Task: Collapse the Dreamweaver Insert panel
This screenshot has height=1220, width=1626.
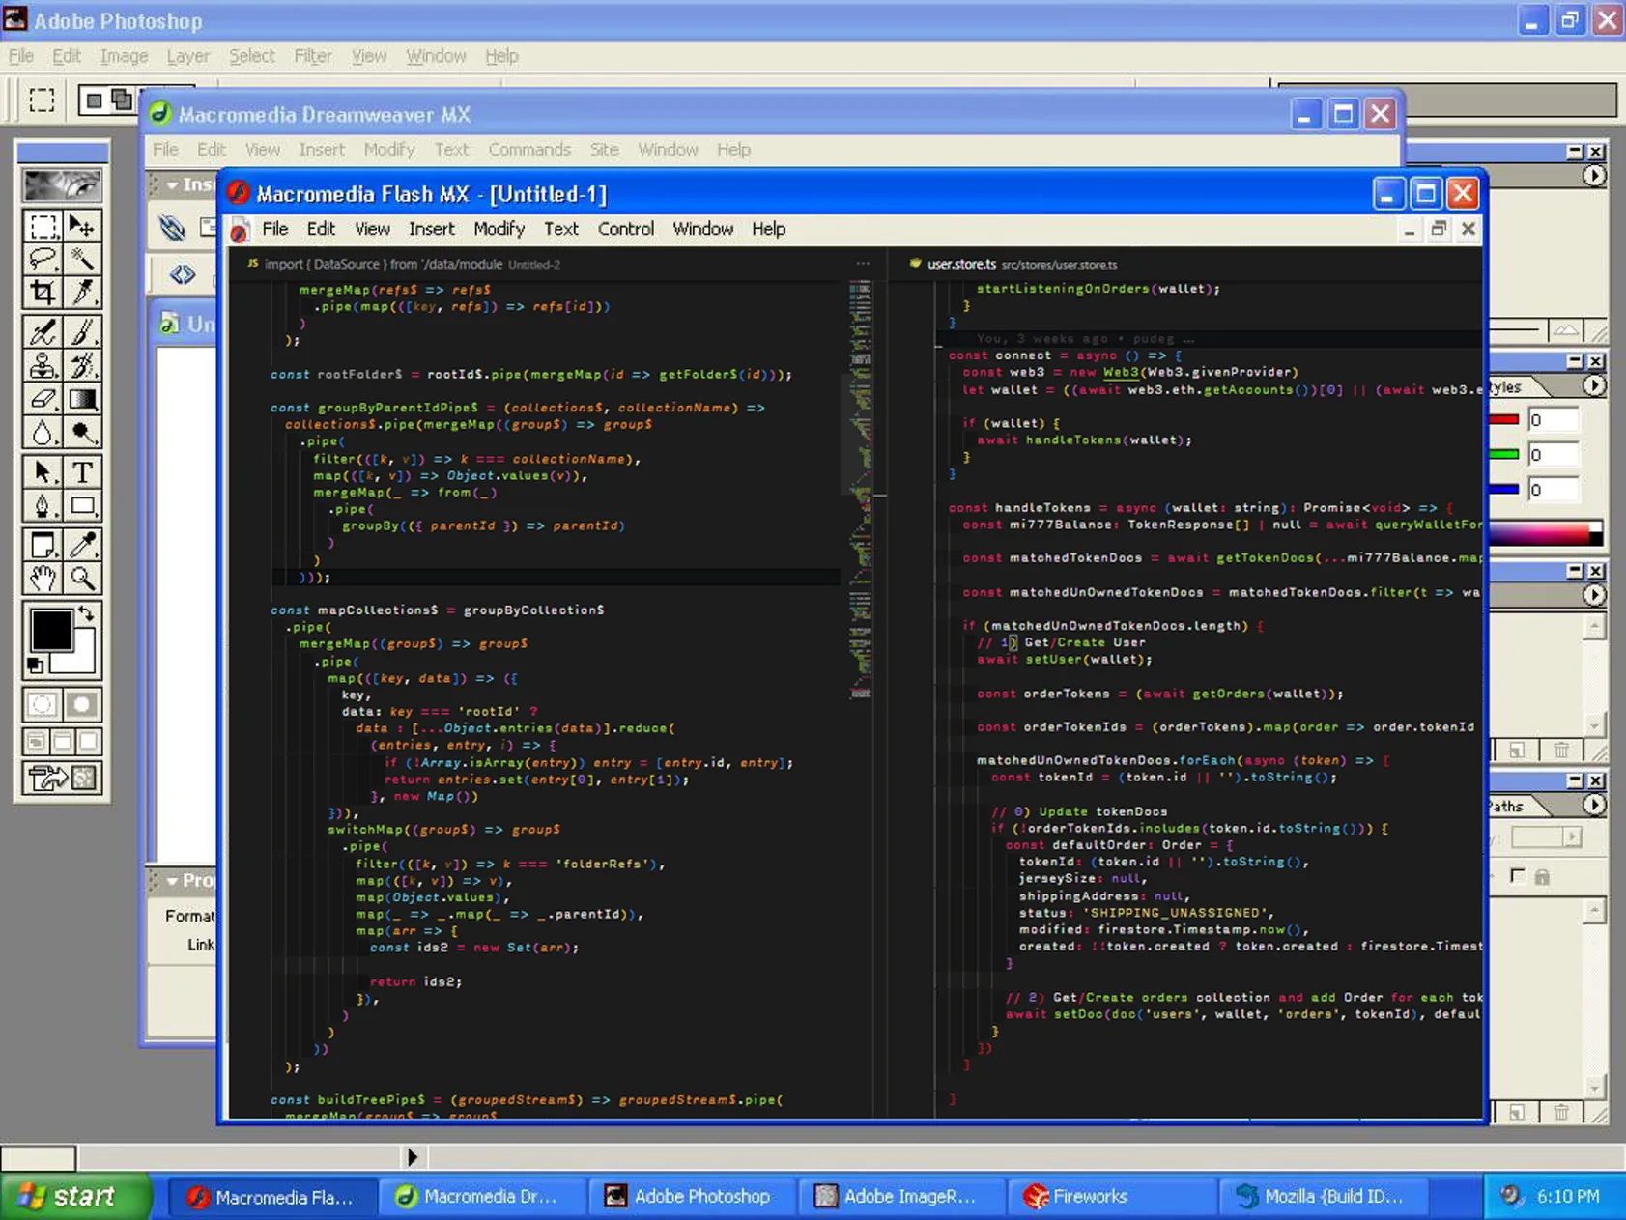Action: [172, 184]
